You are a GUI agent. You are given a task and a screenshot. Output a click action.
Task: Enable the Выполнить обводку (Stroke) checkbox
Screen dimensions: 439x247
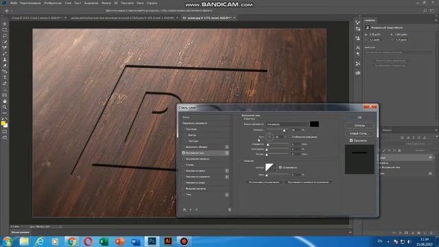coord(184,147)
